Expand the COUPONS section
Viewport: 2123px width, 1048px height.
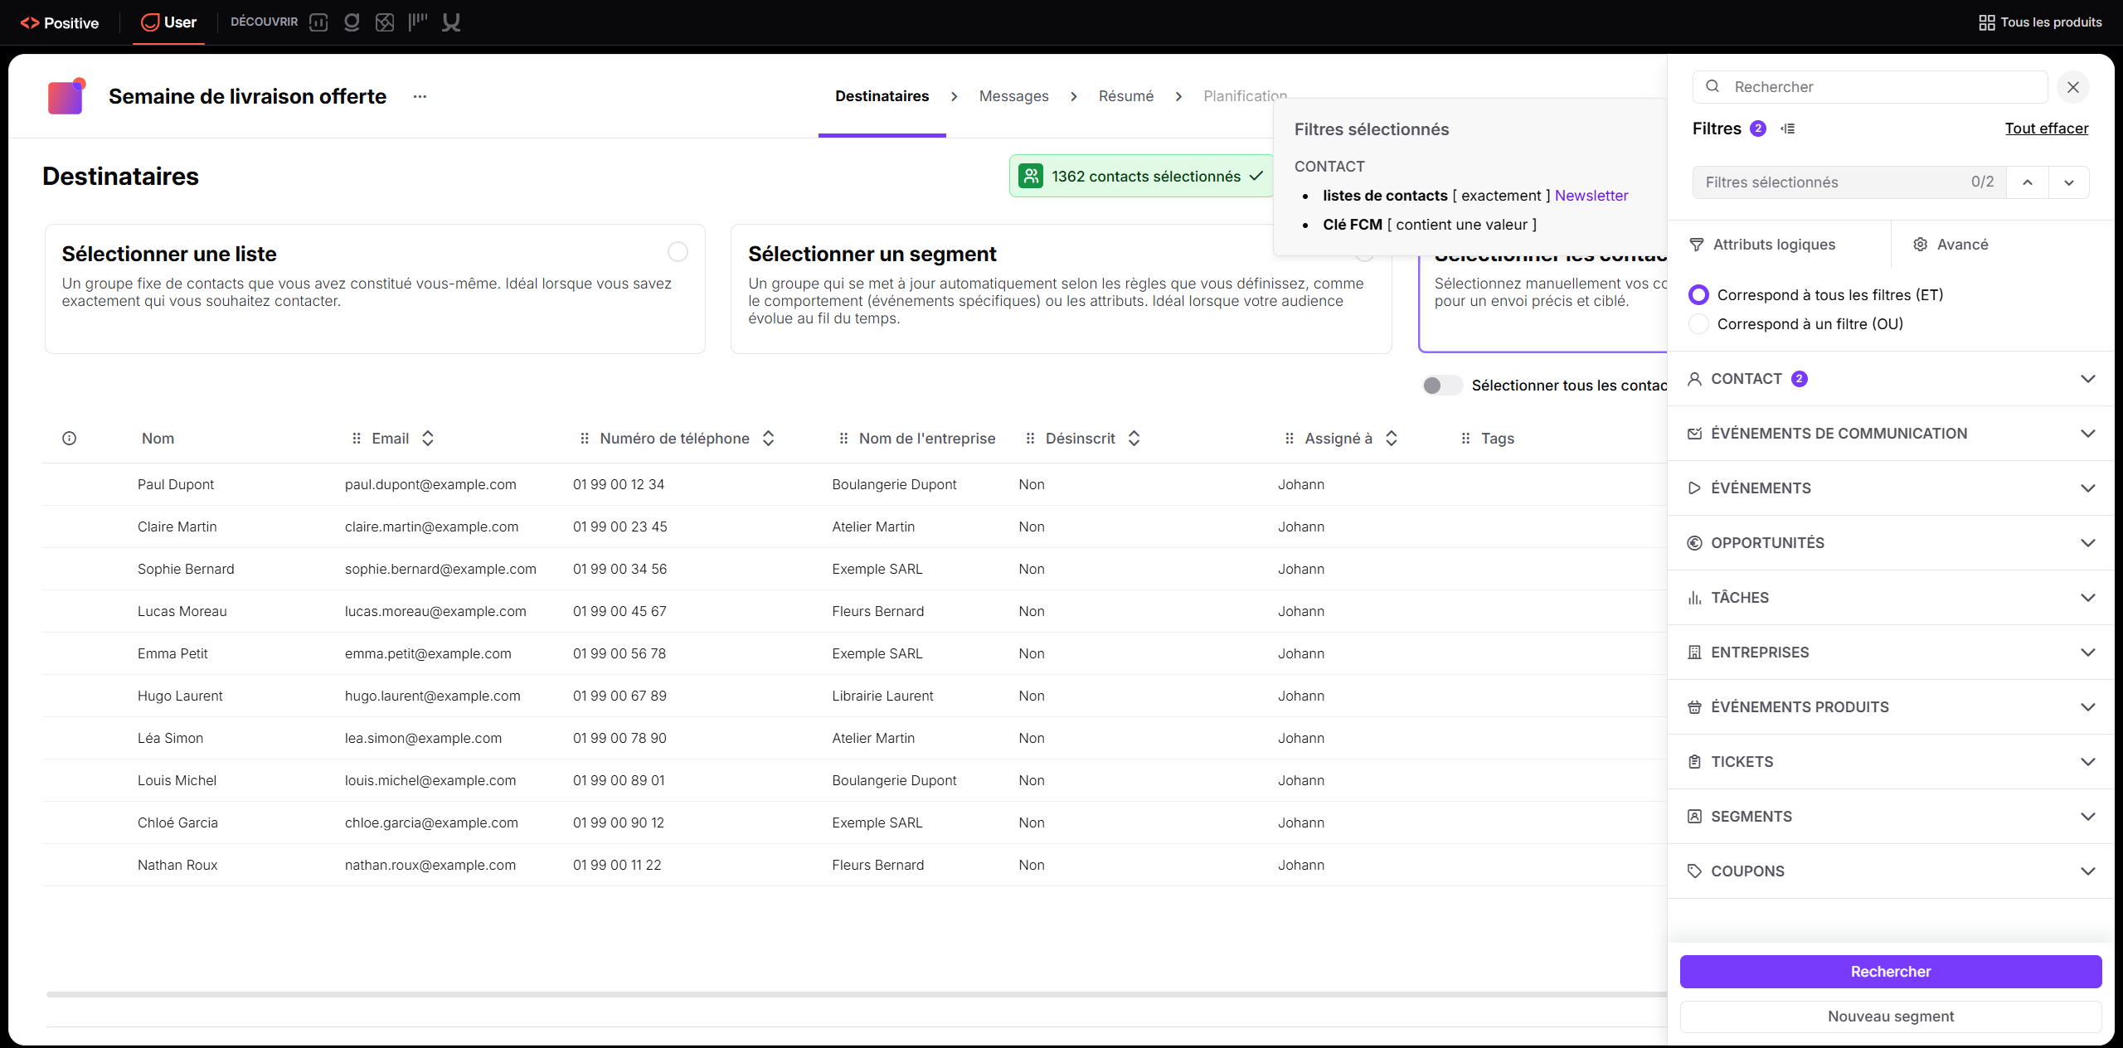(x=1891, y=871)
